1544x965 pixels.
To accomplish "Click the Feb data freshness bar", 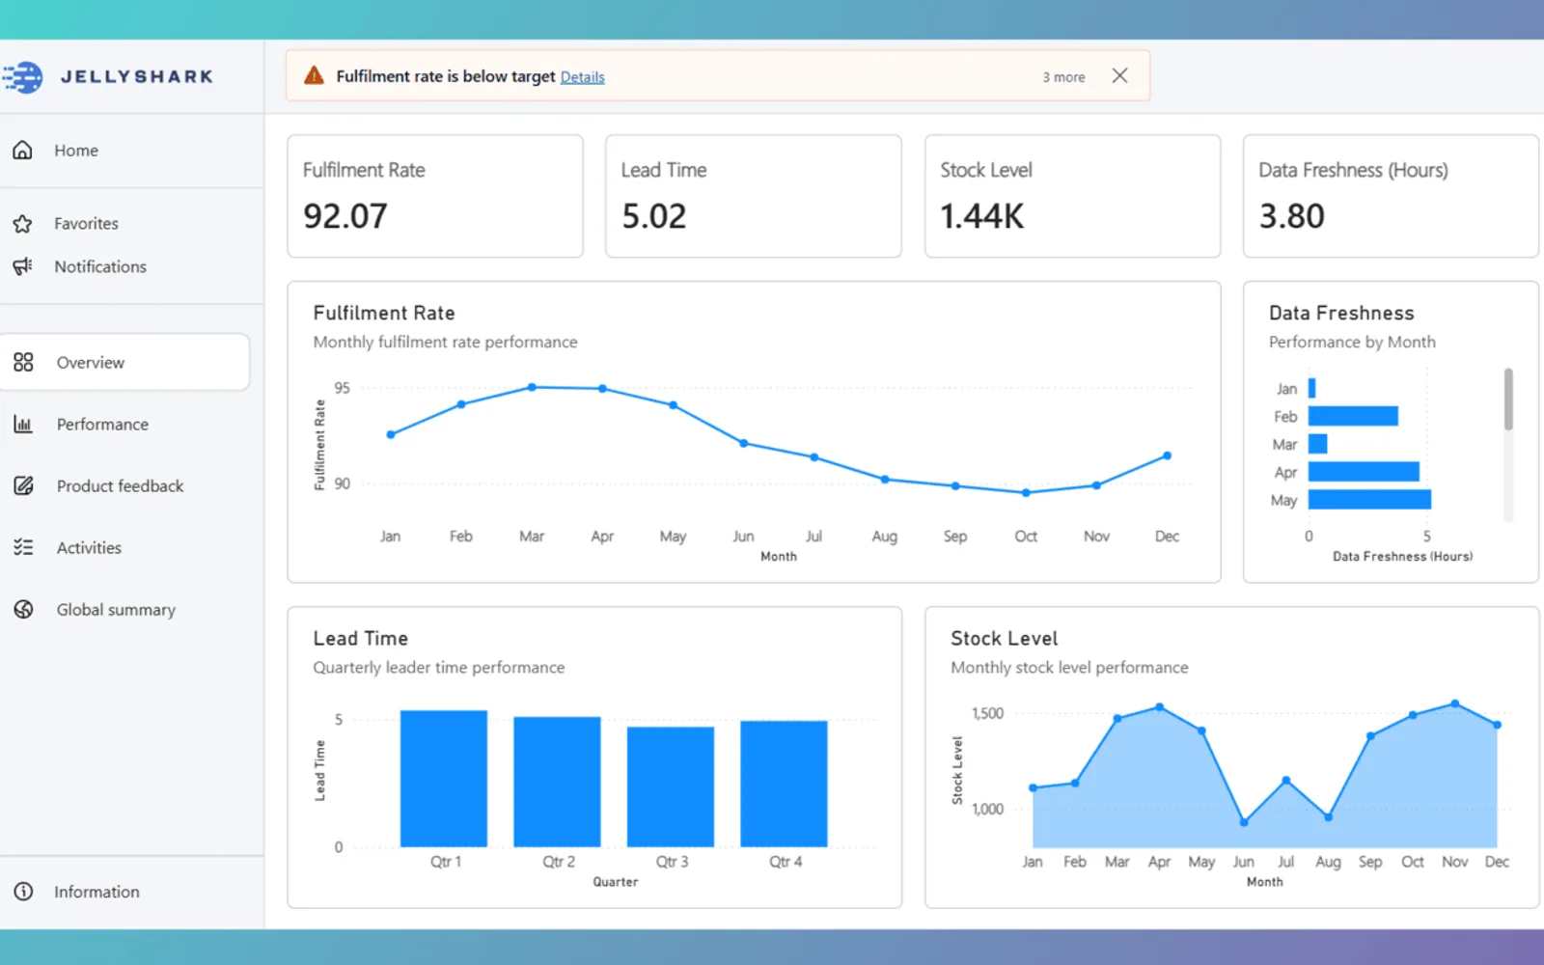I will coord(1353,416).
